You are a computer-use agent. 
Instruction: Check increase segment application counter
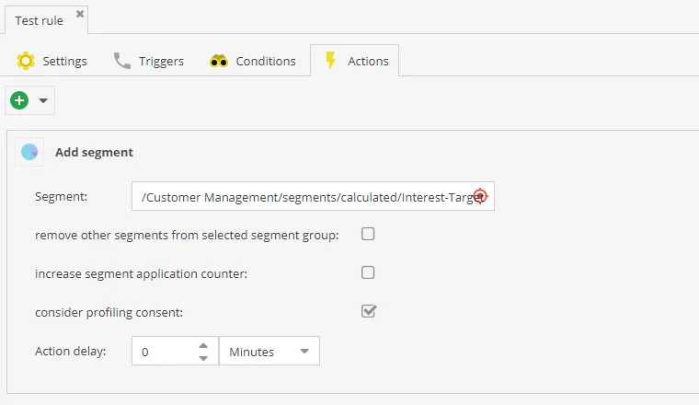point(368,272)
